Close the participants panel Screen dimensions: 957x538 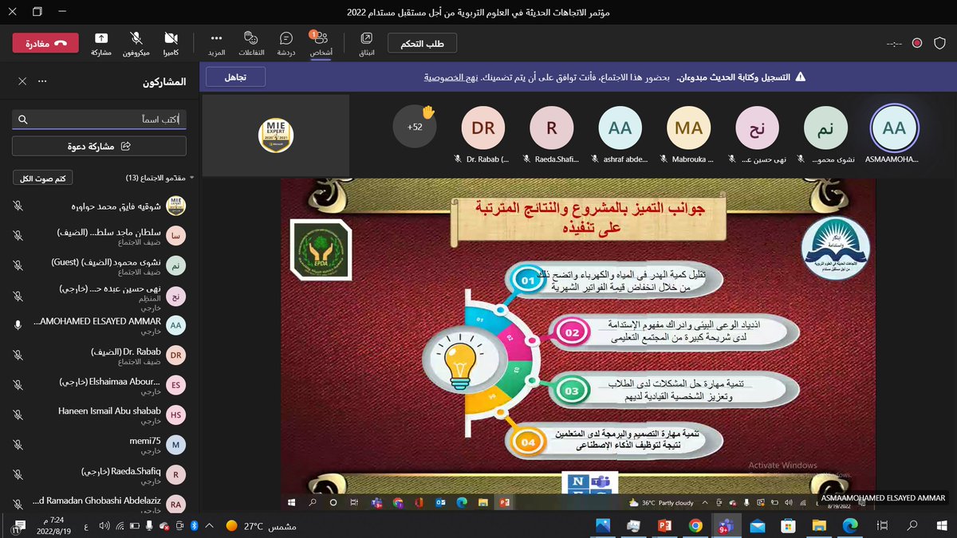[22, 81]
